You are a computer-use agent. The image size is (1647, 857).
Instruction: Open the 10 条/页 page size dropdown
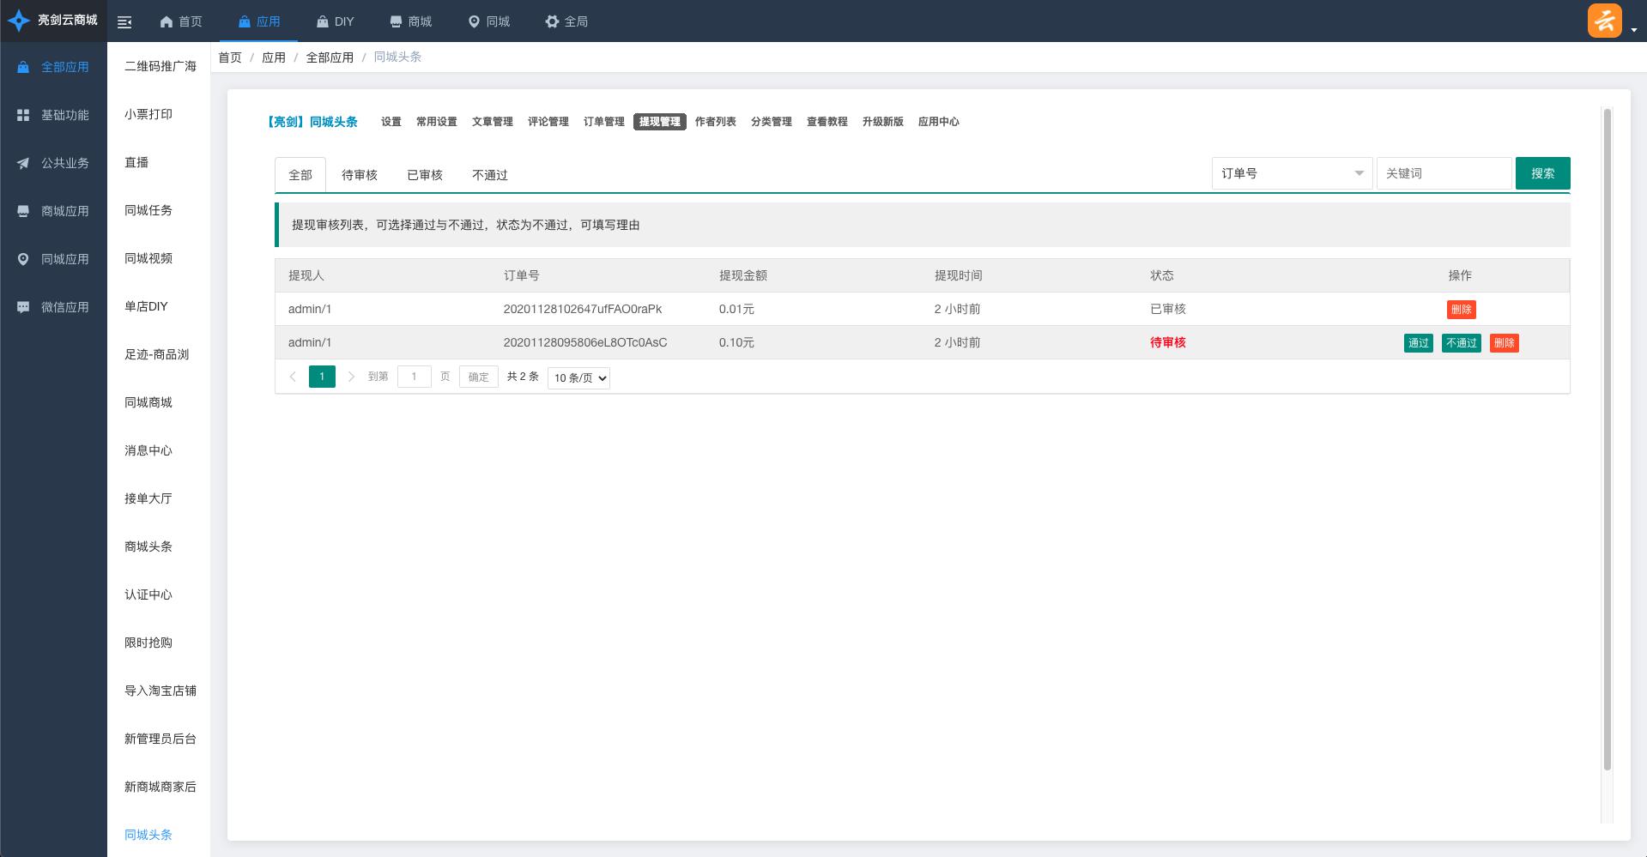(578, 377)
